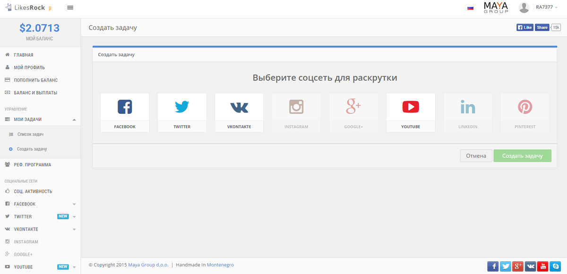Select the LinkedIn network card
This screenshot has height=274, width=567.
tap(468, 112)
